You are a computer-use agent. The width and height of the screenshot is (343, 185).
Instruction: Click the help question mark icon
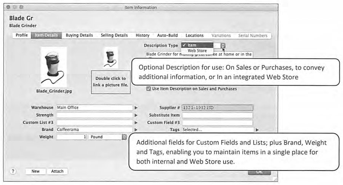click(13, 171)
